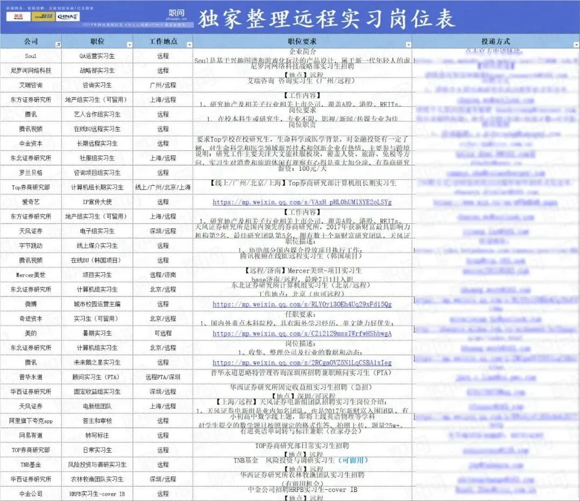Click the 电新组团队 position cell

97,406
